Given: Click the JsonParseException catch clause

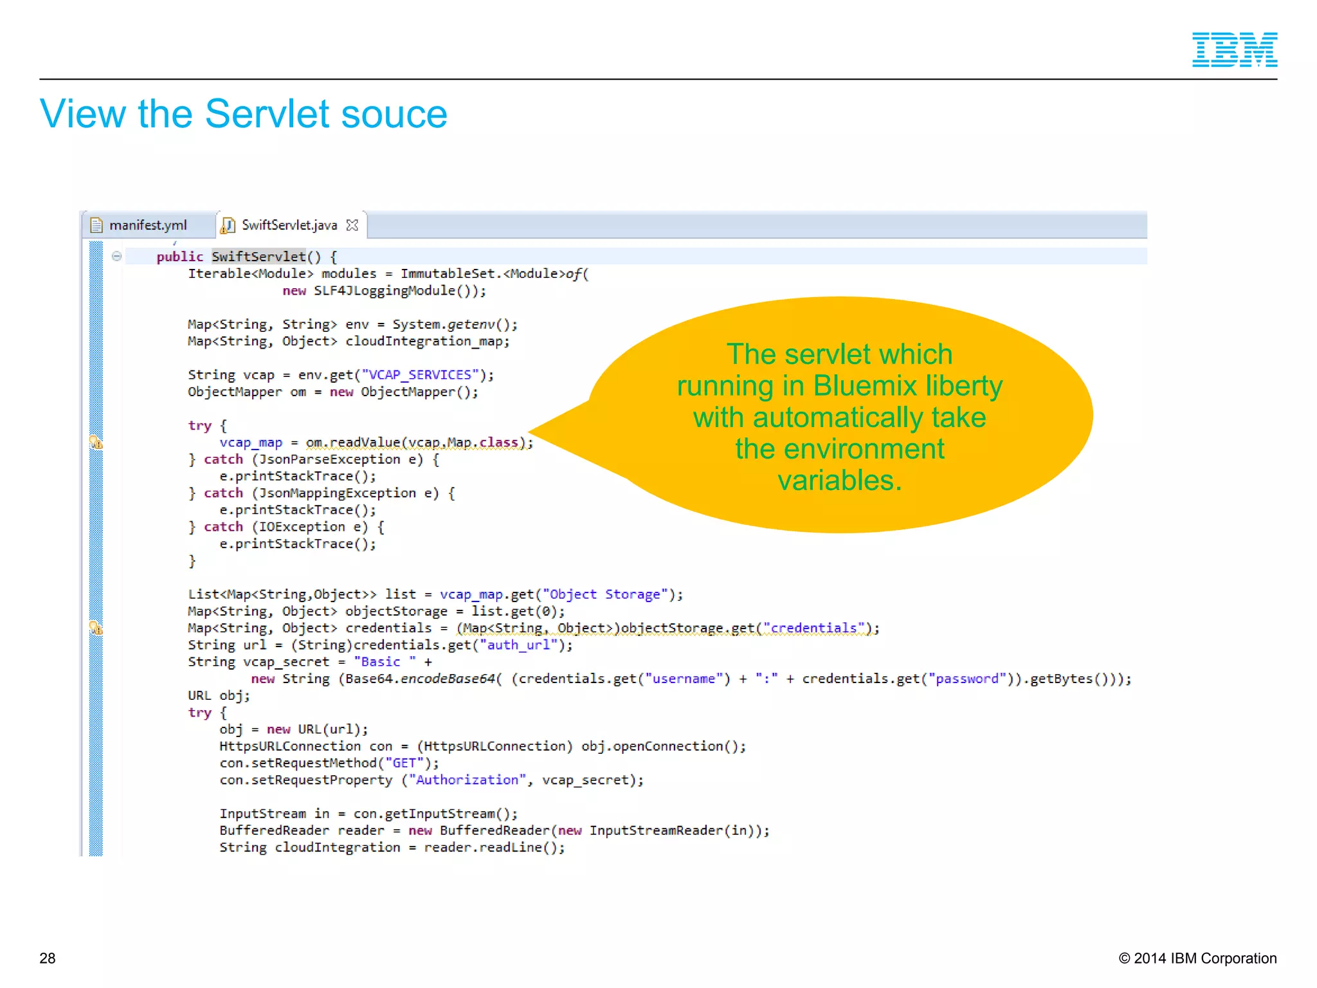Looking at the screenshot, I should pos(314,459).
